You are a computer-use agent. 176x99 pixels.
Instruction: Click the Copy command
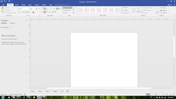pyautogui.click(x=8, y=10)
